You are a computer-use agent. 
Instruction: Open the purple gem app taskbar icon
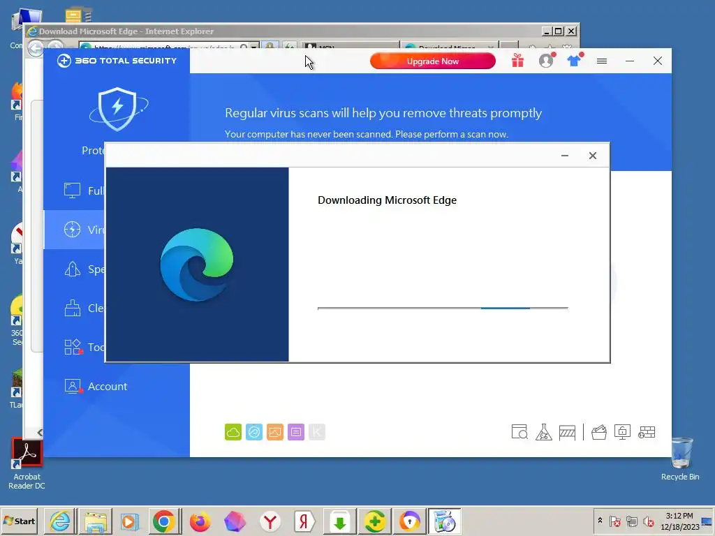pyautogui.click(x=235, y=521)
